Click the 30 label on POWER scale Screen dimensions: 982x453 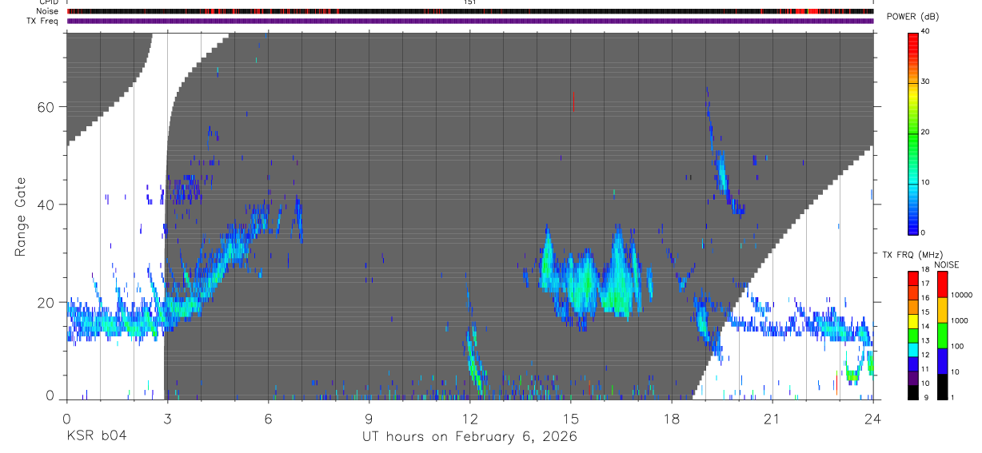click(x=925, y=81)
